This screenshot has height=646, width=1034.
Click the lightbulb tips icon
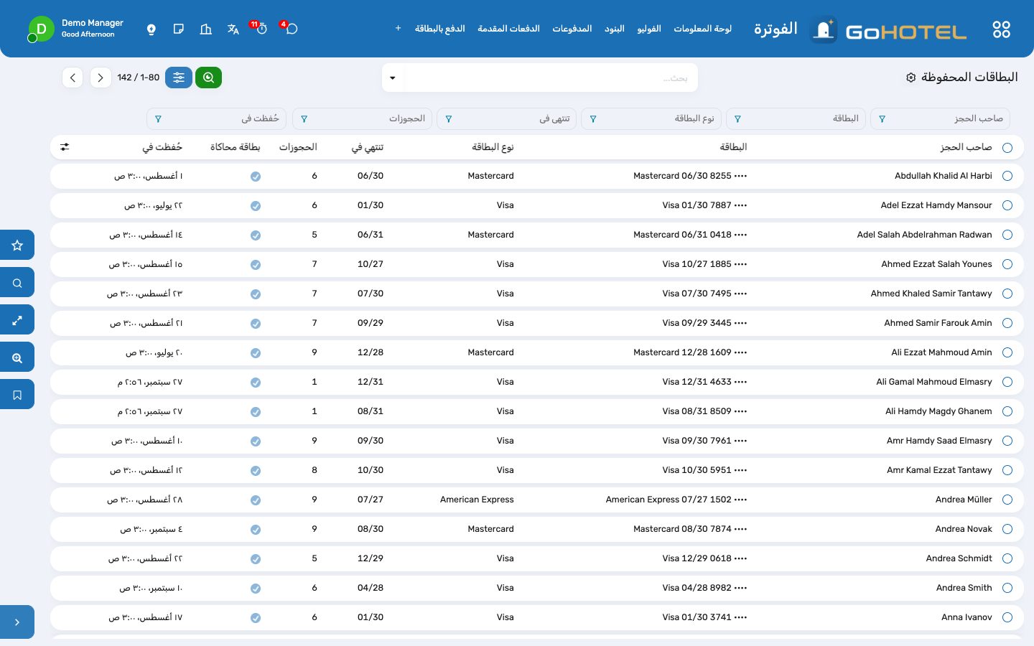[152, 29]
